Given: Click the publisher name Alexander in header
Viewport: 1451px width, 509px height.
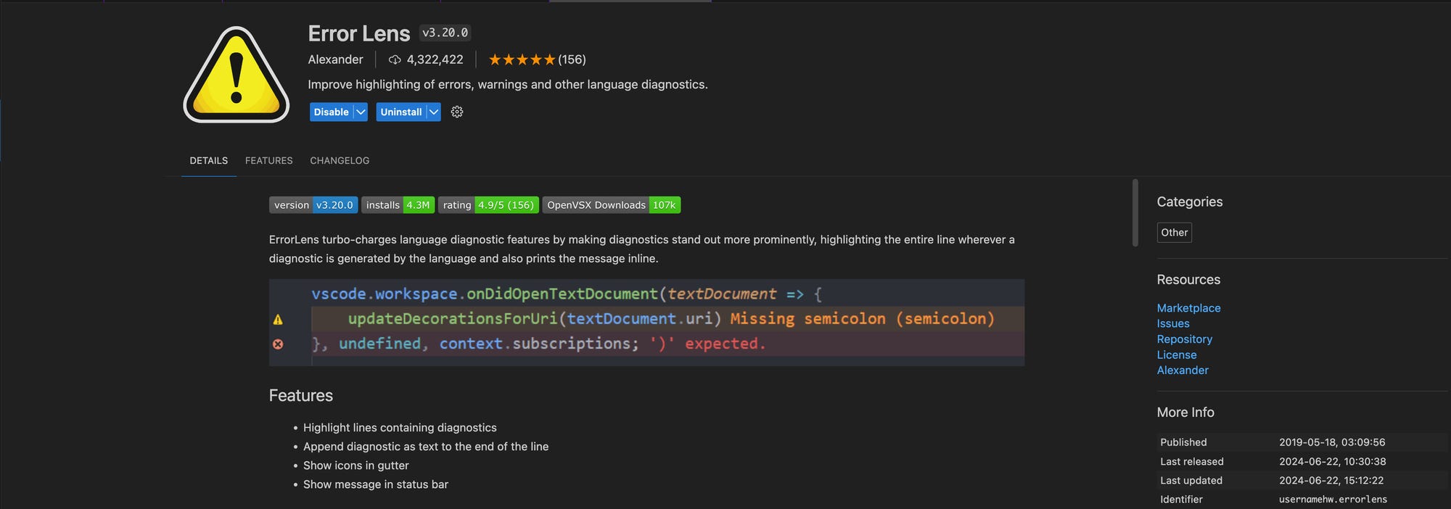Looking at the screenshot, I should (335, 59).
